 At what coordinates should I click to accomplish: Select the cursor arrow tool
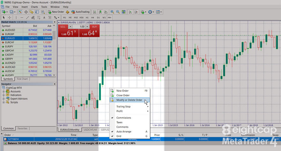tap(4, 17)
